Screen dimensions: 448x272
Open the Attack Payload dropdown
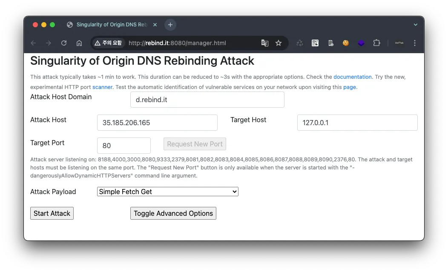pyautogui.click(x=167, y=192)
